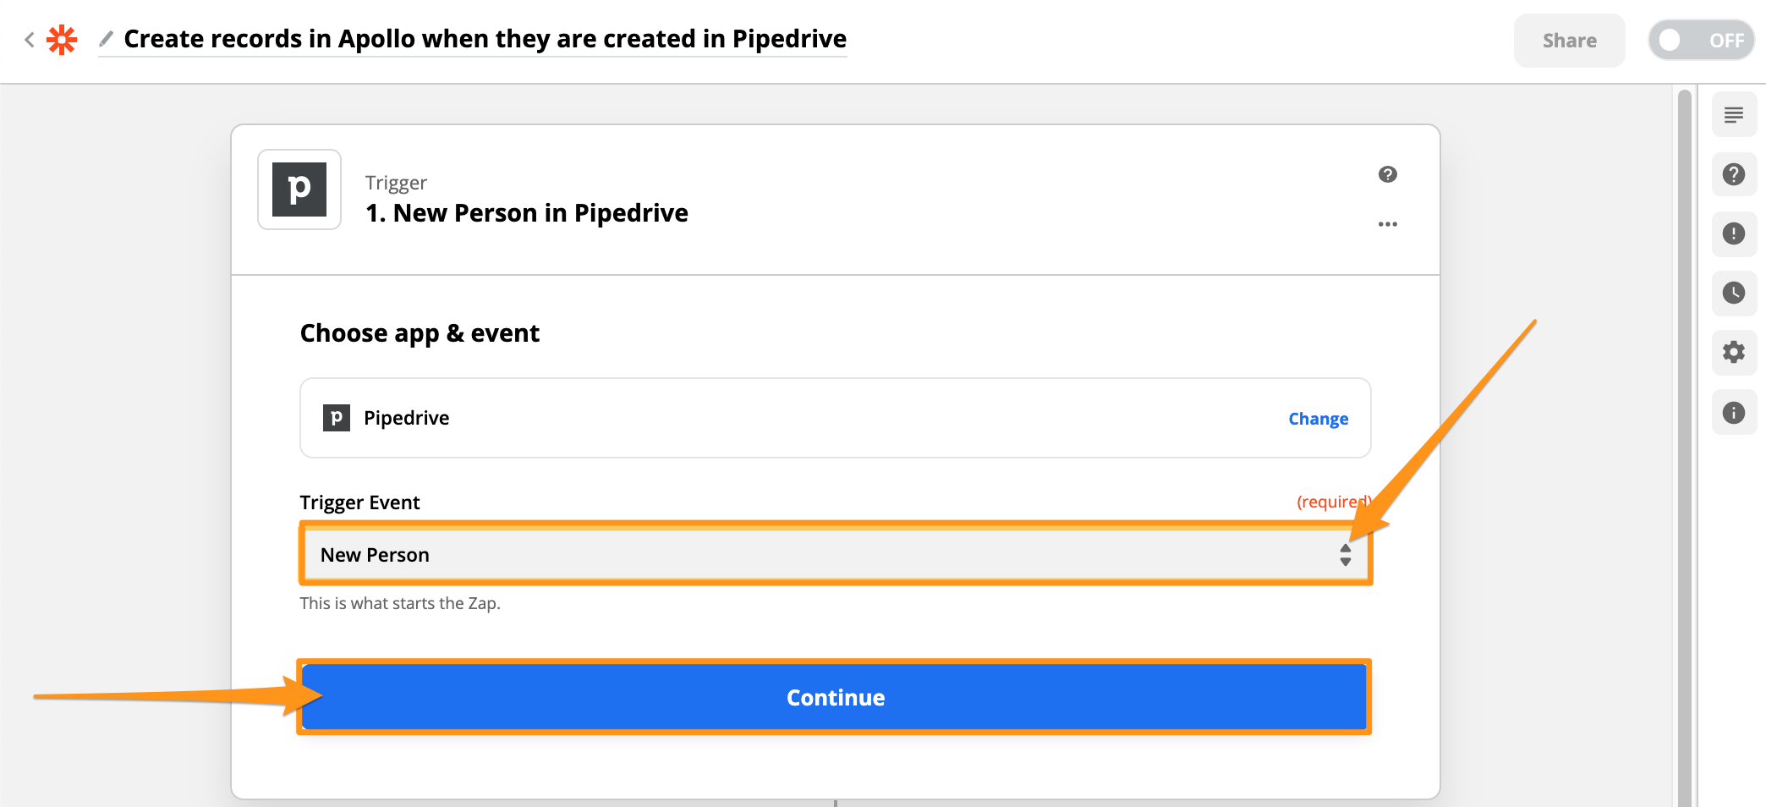This screenshot has height=807, width=1766.
Task: Click the Share button
Action: pyautogui.click(x=1570, y=41)
